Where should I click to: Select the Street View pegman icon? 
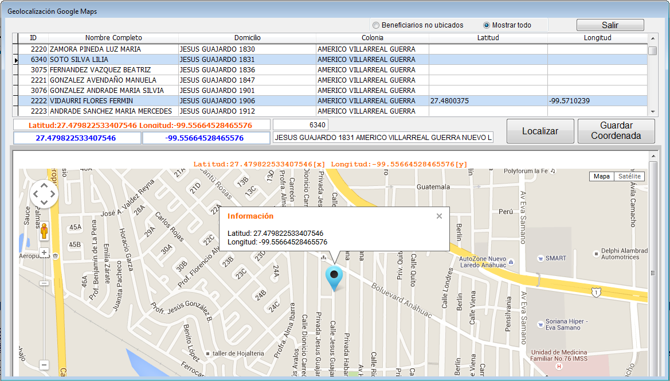44,231
